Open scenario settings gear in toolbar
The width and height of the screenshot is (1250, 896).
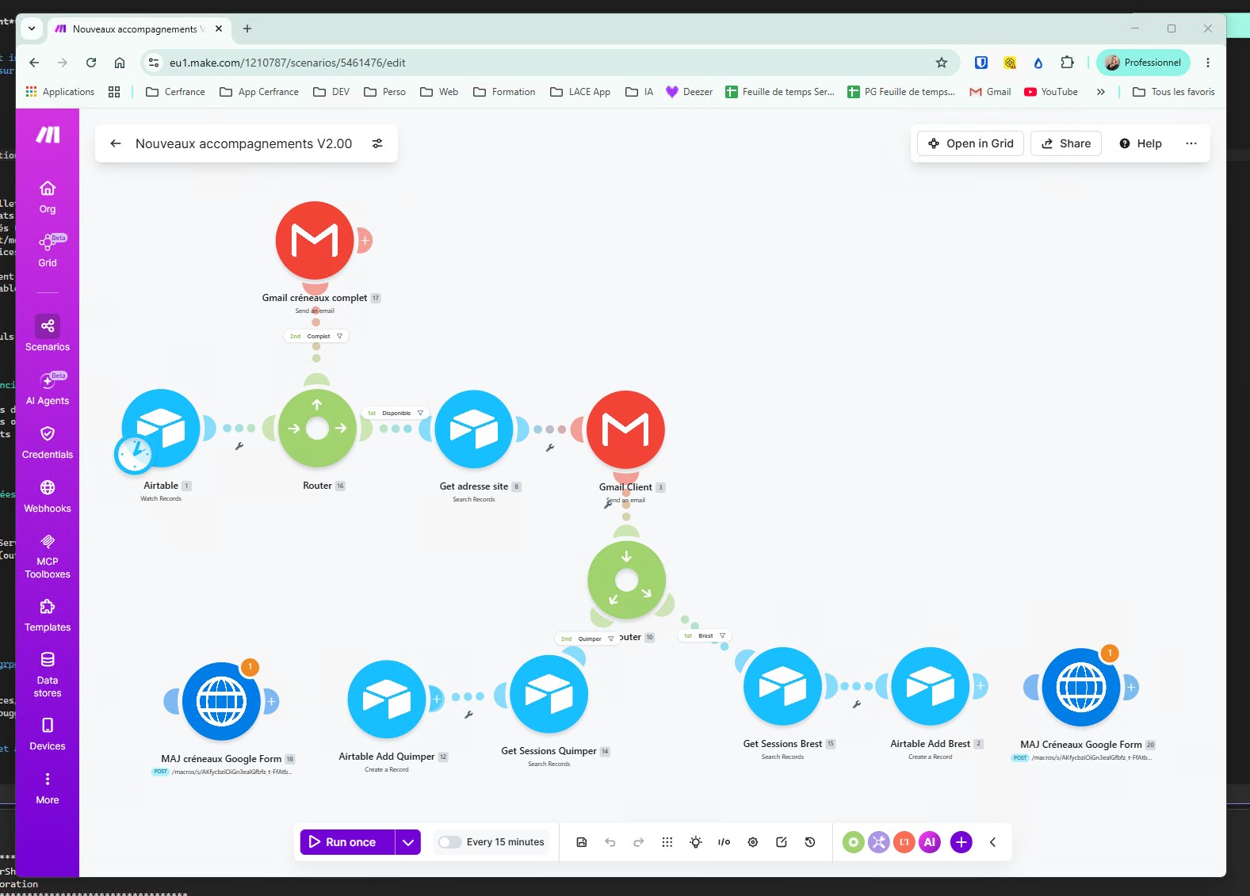[753, 842]
